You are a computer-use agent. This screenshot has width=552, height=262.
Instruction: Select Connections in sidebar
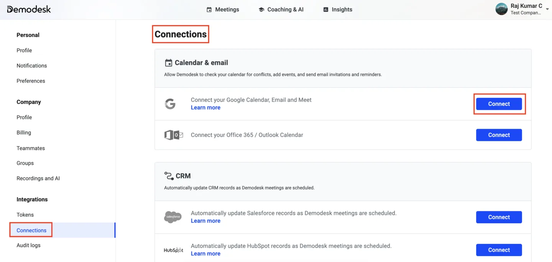(31, 230)
